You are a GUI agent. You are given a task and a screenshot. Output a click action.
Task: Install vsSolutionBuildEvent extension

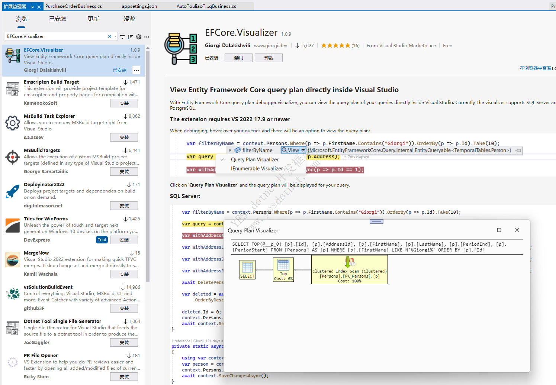[x=124, y=308]
